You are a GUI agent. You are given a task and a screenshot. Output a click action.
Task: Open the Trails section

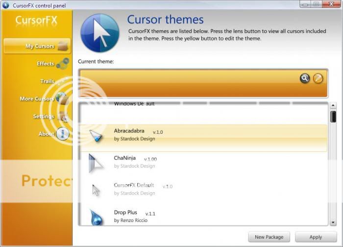[x=48, y=81]
